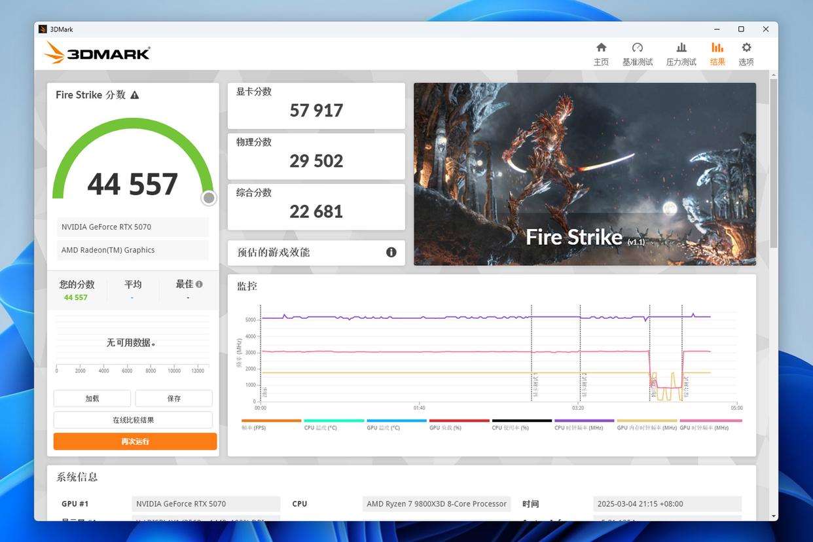Click the 平均 column heading
This screenshot has width=813, height=542.
coord(133,285)
